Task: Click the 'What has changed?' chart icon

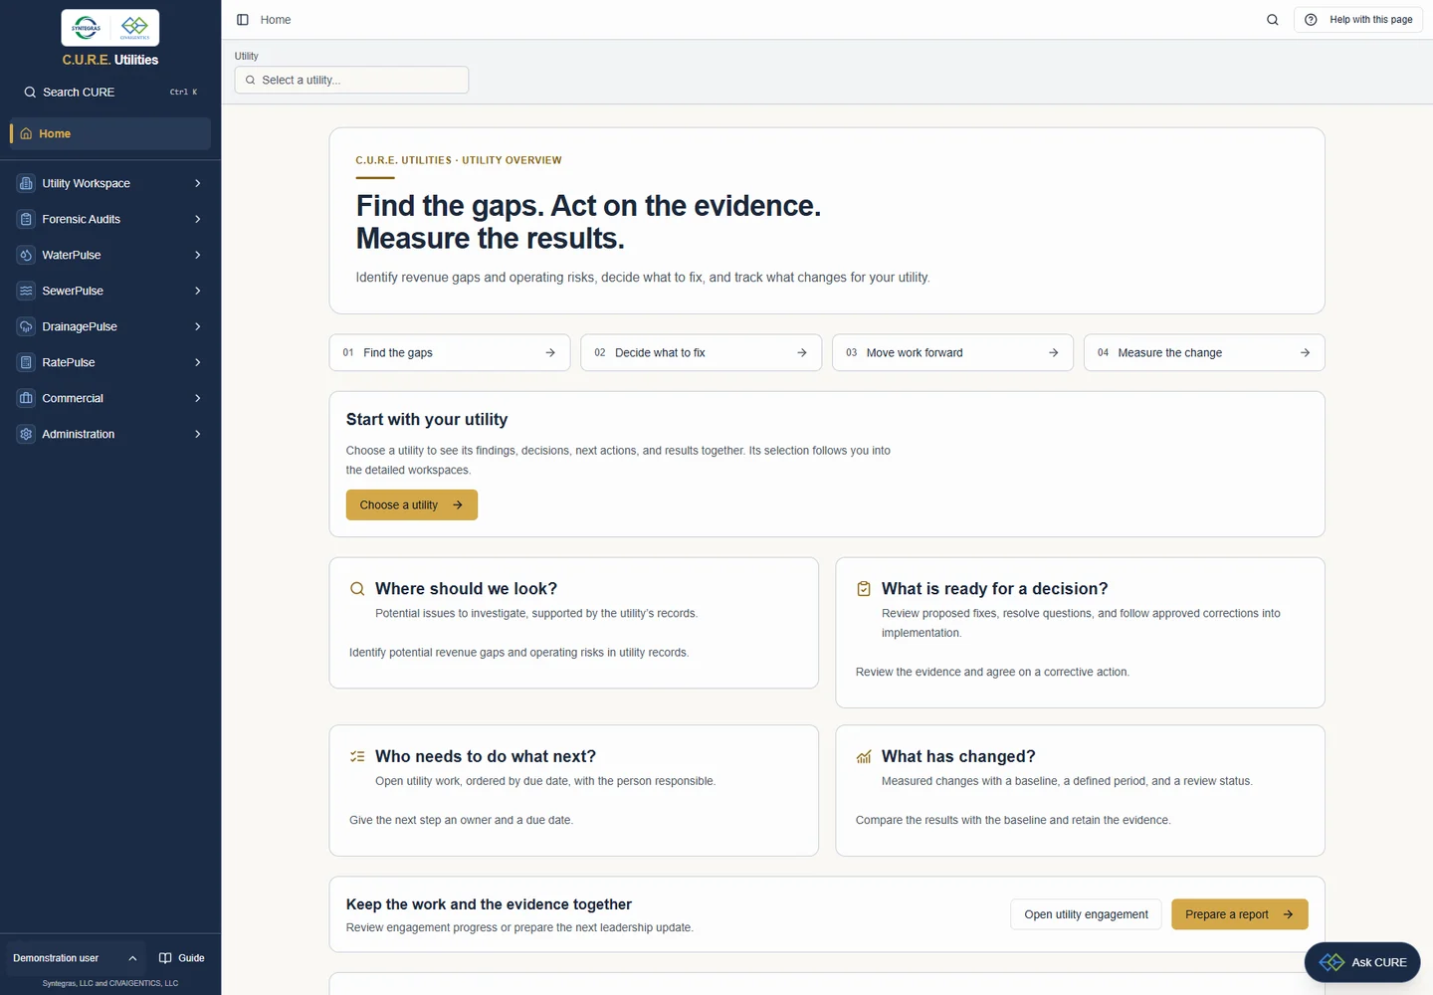Action: point(864,757)
